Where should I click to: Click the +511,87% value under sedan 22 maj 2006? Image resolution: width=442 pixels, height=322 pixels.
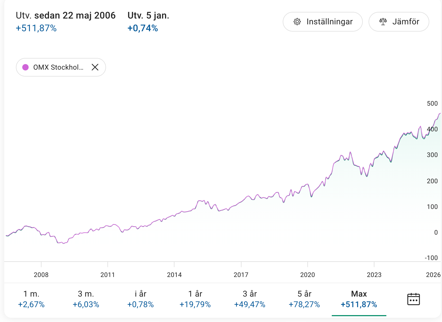coord(36,28)
